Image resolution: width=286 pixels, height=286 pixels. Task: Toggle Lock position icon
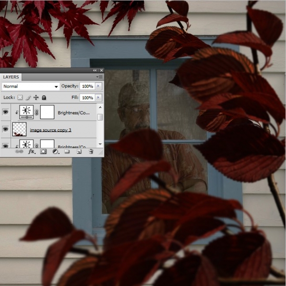coord(36,97)
